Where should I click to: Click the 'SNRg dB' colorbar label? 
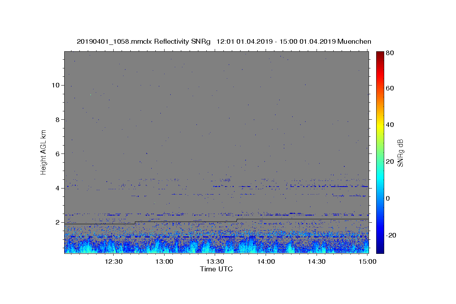[400, 152]
